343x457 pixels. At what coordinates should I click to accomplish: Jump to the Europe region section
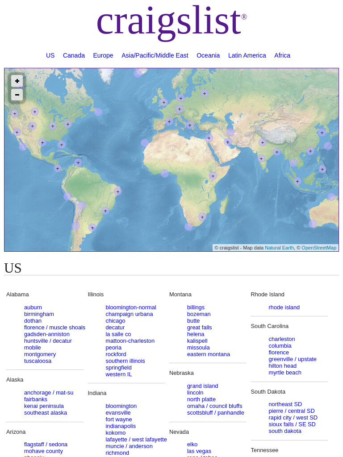103,55
